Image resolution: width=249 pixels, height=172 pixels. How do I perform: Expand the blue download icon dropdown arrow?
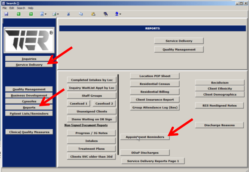(x=46, y=14)
